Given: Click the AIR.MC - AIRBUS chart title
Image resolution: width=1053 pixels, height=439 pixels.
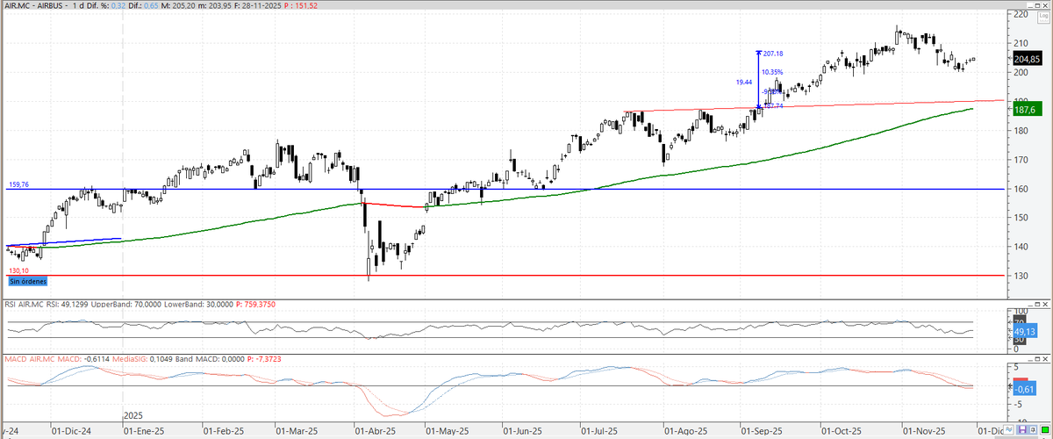Looking at the screenshot, I should (35, 6).
